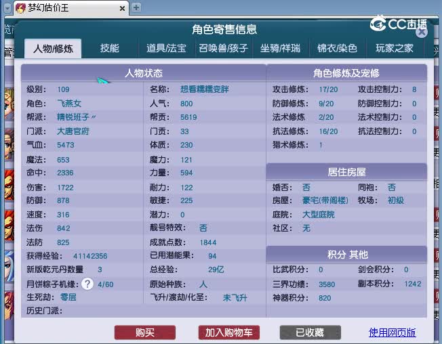Click the level value 109
This screenshot has width=442, height=344.
[x=63, y=89]
